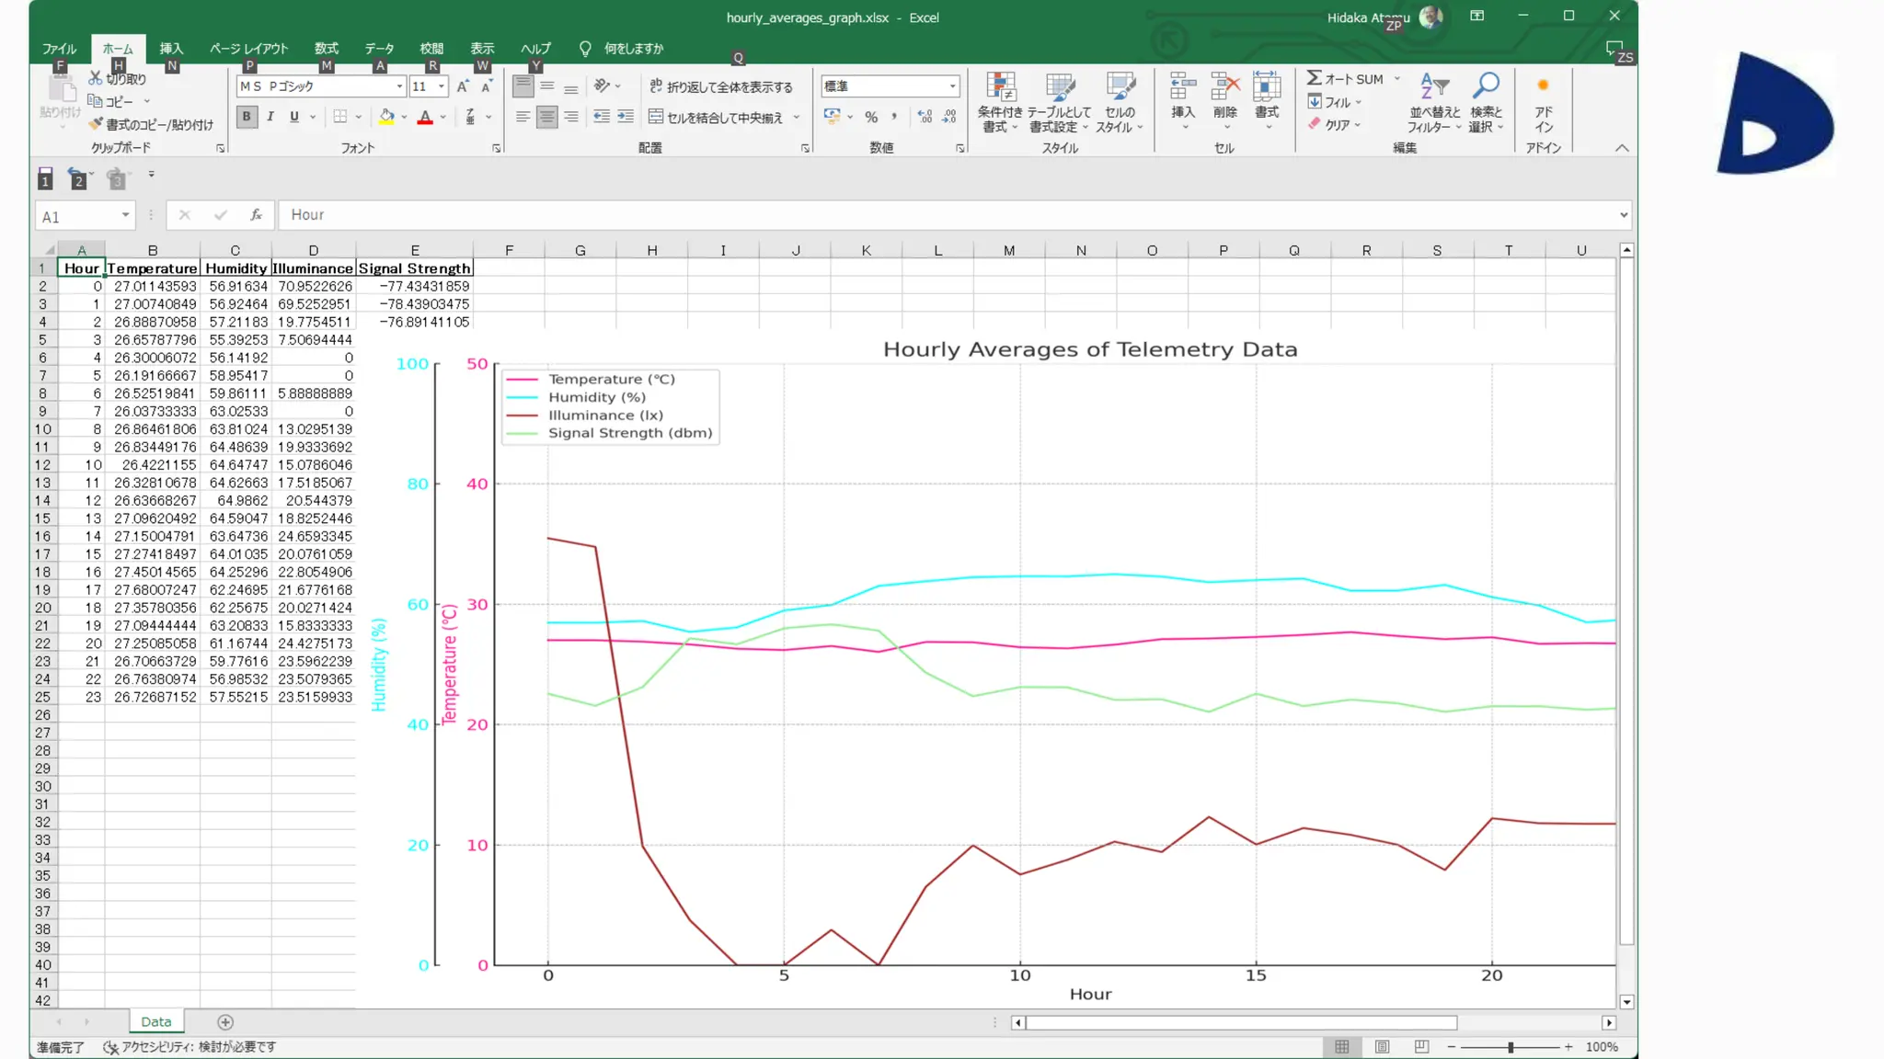Click the yellow fill color bucket
Screen dimensions: 1884x1059
pyautogui.click(x=386, y=117)
